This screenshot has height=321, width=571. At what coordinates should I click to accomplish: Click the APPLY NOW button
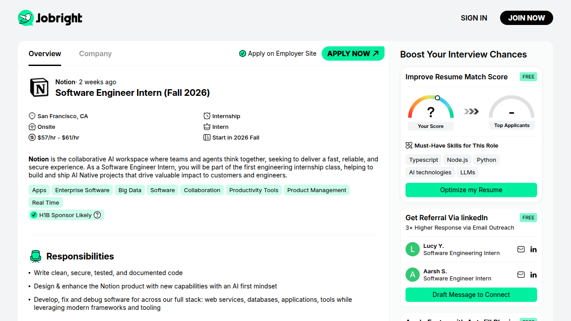click(x=353, y=53)
